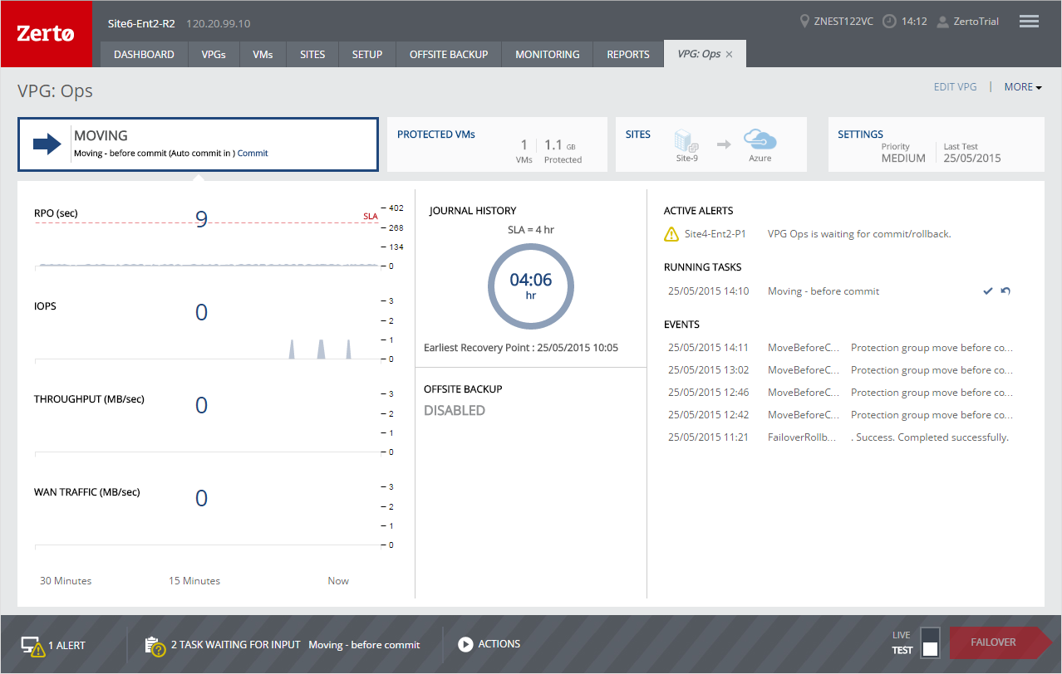This screenshot has height=674, width=1062.
Task: Click the Actions play icon
Action: [465, 644]
